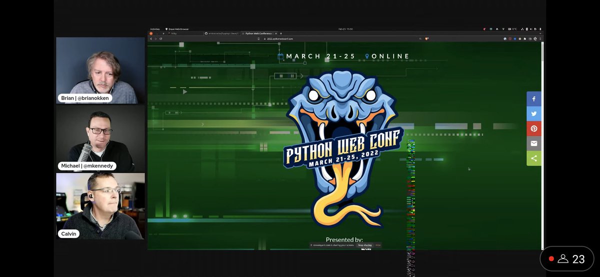The image size is (600, 277).
Task: Reload the Python Web Conf page
Action: point(161,38)
